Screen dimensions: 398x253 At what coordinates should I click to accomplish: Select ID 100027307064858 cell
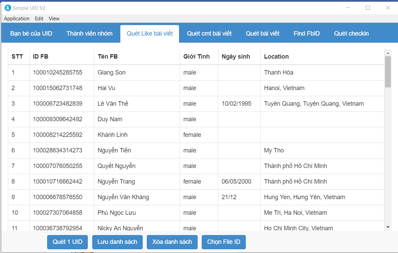(x=62, y=213)
